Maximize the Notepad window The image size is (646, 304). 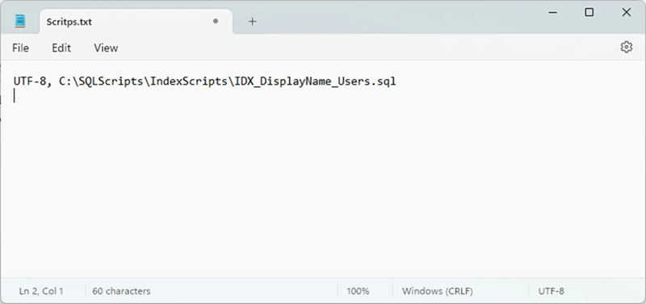click(589, 12)
